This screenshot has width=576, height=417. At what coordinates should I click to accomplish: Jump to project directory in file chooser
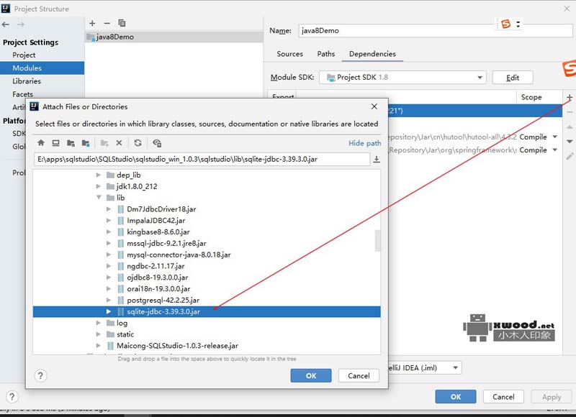[x=71, y=143]
